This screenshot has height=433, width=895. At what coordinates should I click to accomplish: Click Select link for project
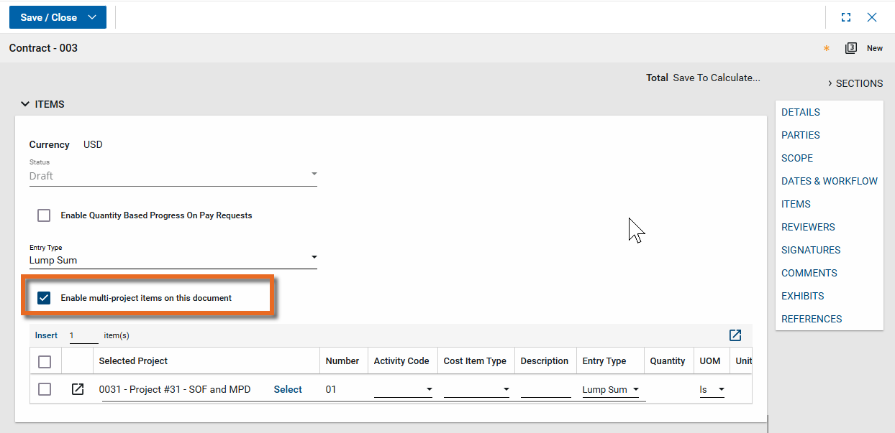(288, 389)
